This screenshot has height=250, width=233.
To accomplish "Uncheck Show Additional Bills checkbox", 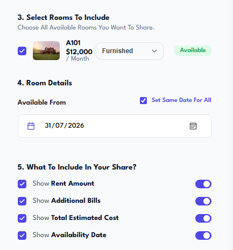I will 22,201.
